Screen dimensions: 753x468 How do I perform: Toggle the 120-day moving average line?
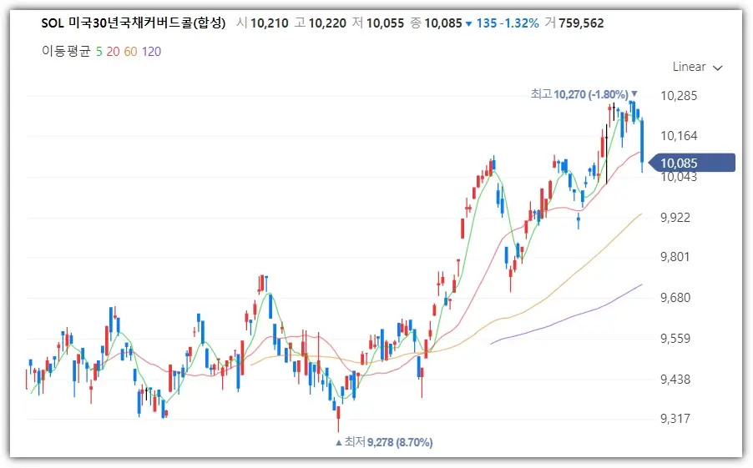[x=151, y=52]
